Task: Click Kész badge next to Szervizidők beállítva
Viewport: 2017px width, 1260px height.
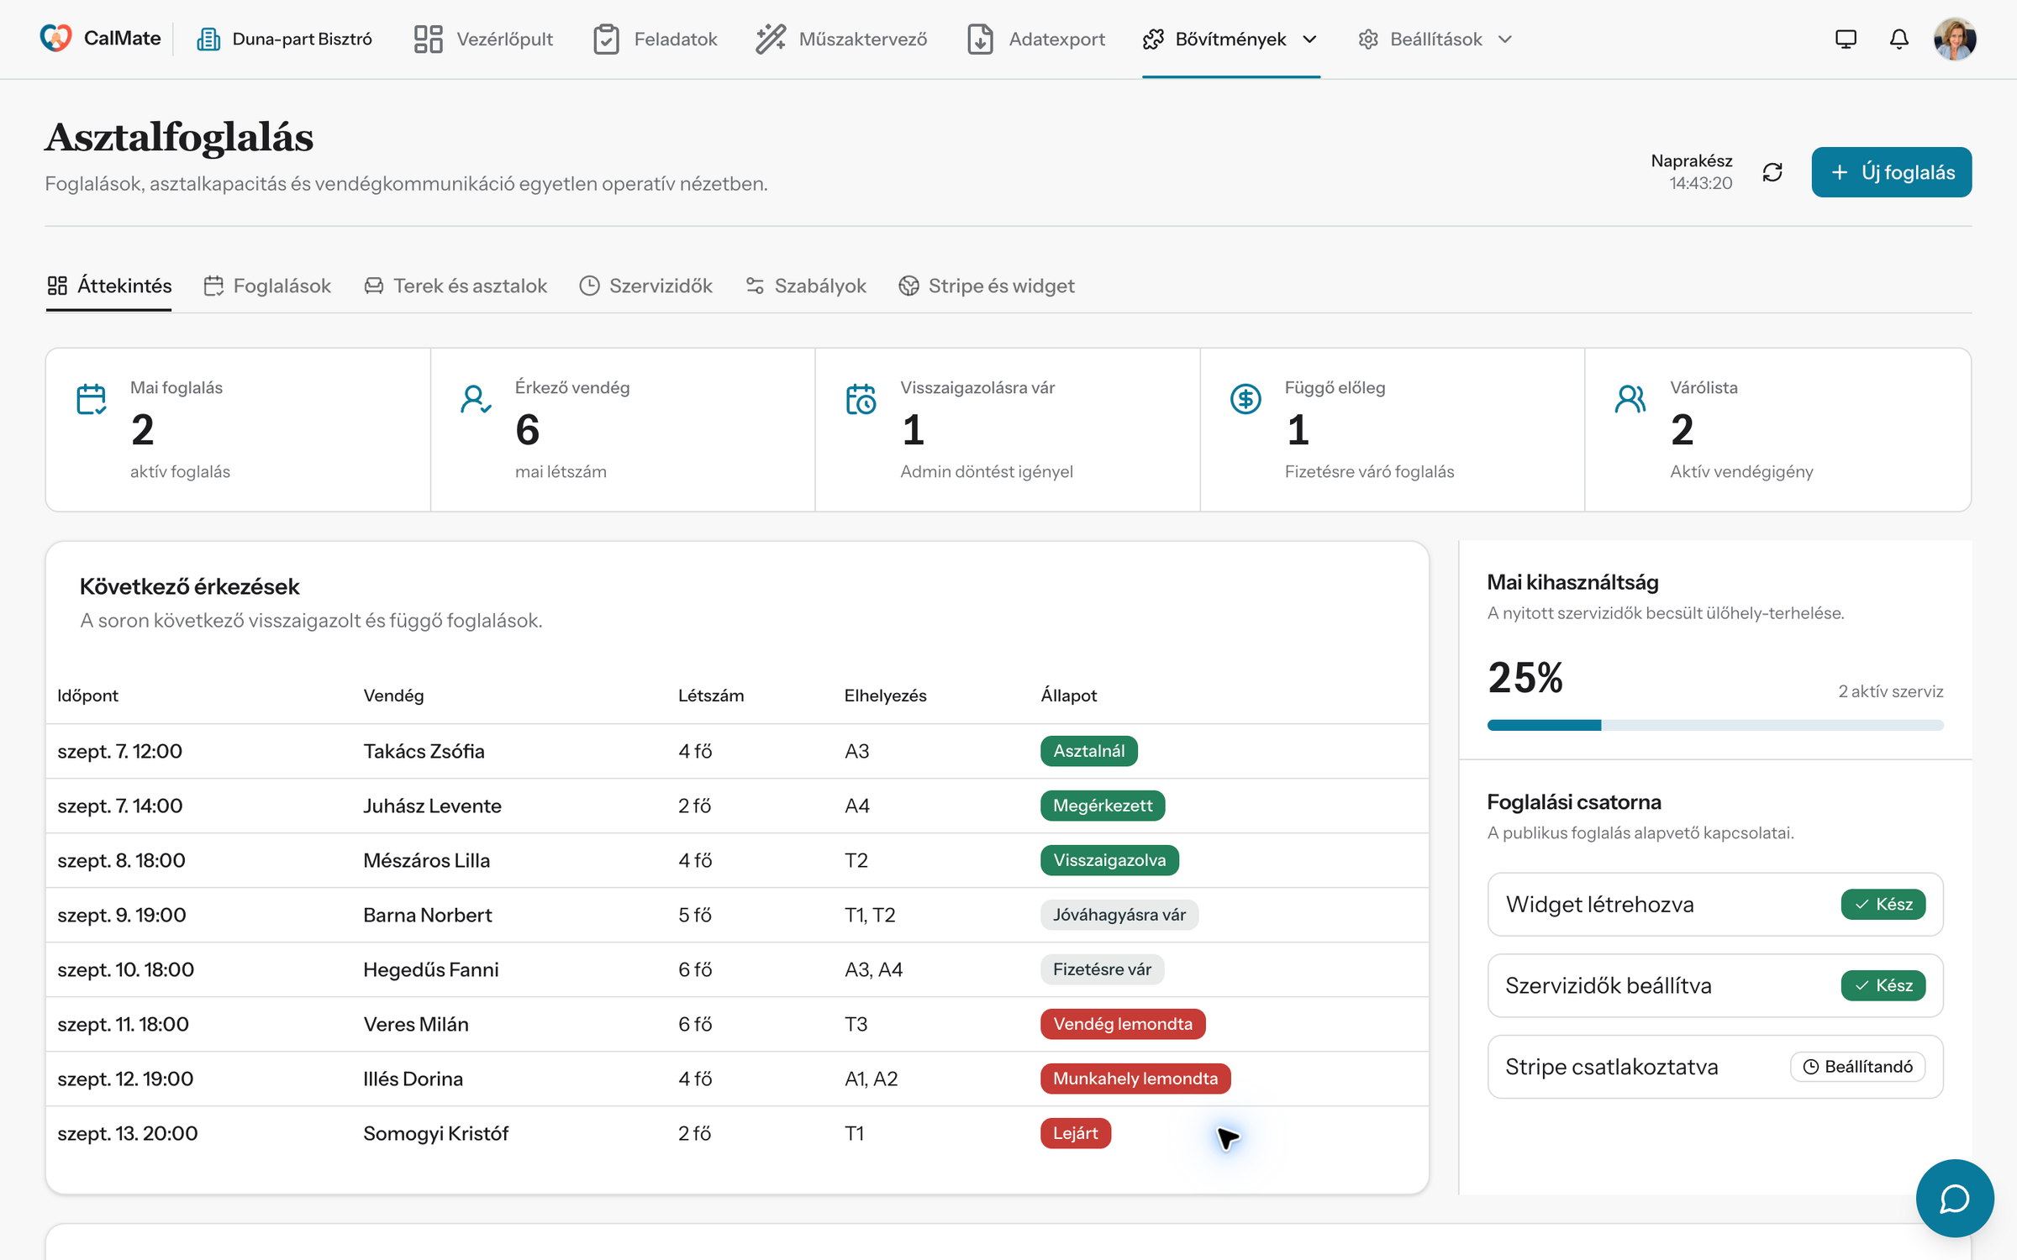Action: pos(1883,985)
